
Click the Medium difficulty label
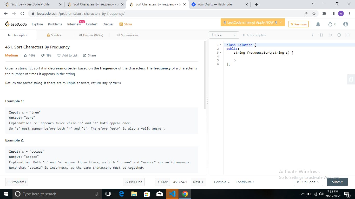tap(12, 55)
